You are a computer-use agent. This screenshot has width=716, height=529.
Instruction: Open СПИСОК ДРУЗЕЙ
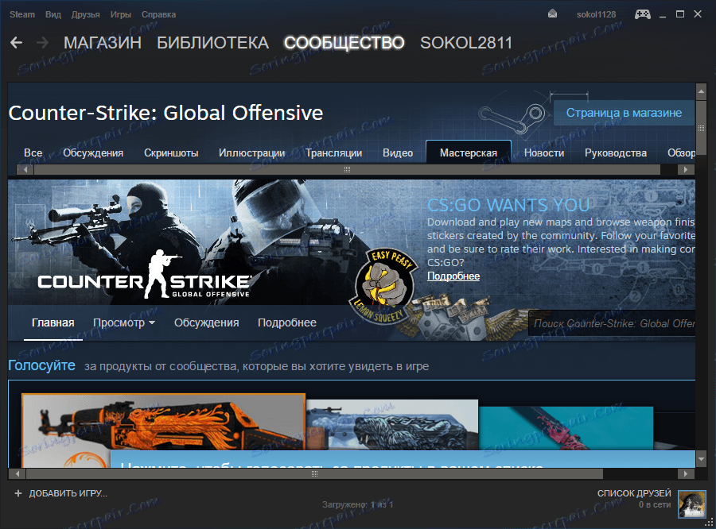(x=634, y=493)
